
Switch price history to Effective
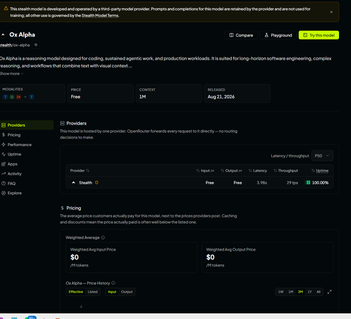tap(76, 292)
